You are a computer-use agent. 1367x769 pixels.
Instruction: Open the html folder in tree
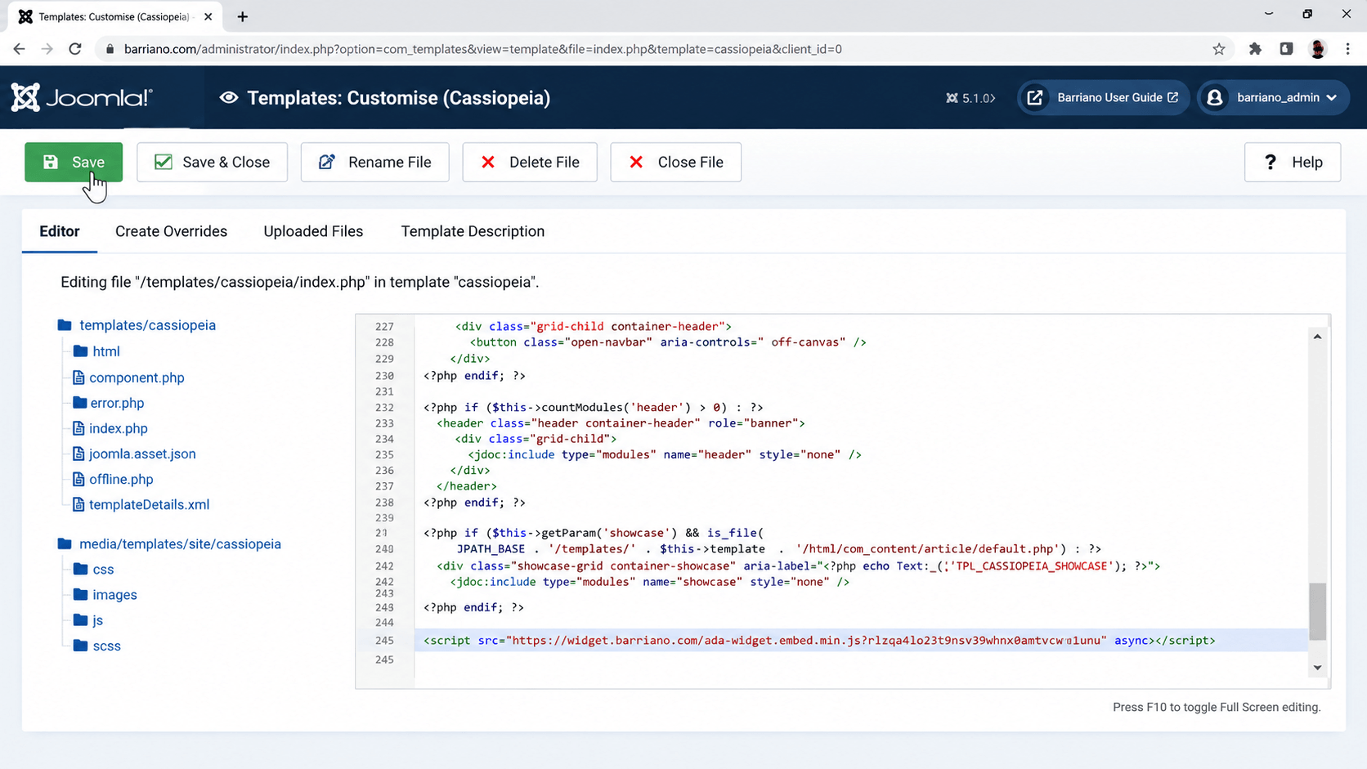pos(106,351)
